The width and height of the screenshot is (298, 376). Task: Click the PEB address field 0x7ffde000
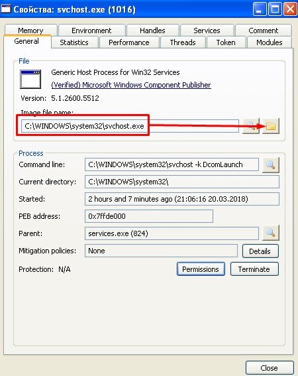[149, 216]
